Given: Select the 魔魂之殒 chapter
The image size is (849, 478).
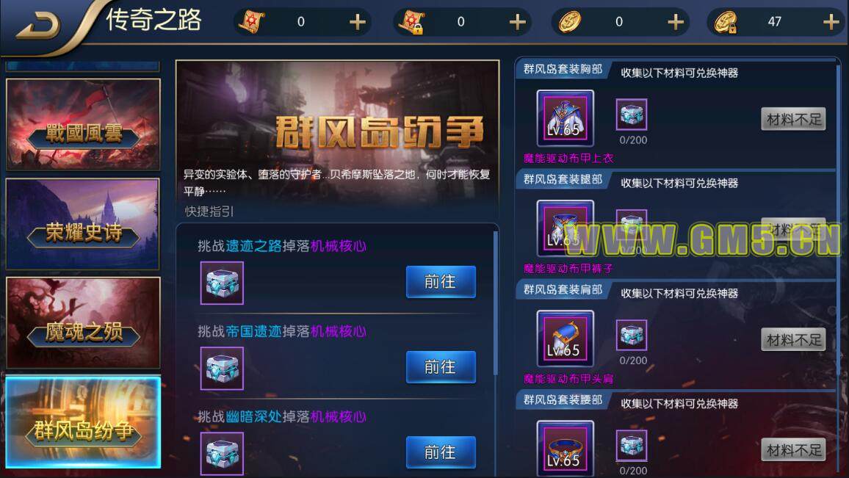Looking at the screenshot, I should tap(83, 323).
